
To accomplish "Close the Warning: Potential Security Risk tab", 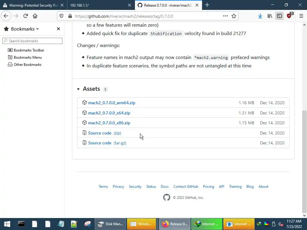I will click(x=62, y=5).
